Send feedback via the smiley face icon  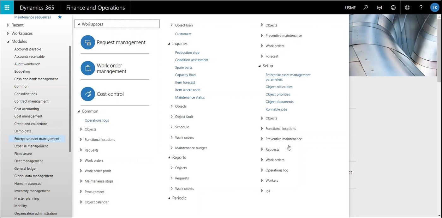point(393,7)
